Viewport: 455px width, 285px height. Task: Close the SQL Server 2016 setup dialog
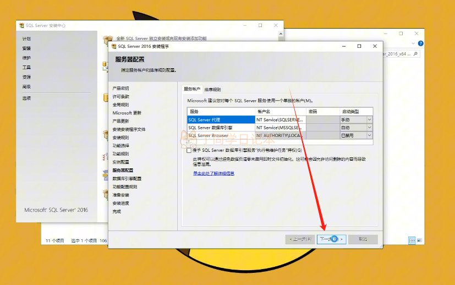click(x=375, y=46)
